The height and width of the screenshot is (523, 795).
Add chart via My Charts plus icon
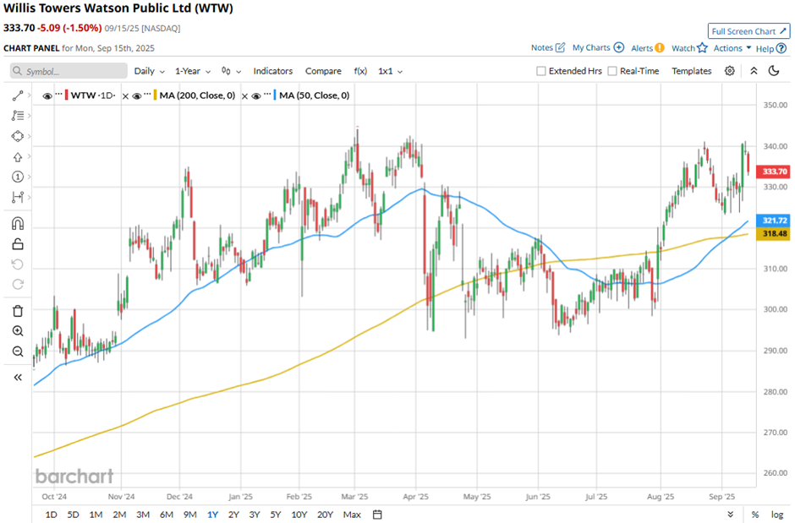(618, 47)
